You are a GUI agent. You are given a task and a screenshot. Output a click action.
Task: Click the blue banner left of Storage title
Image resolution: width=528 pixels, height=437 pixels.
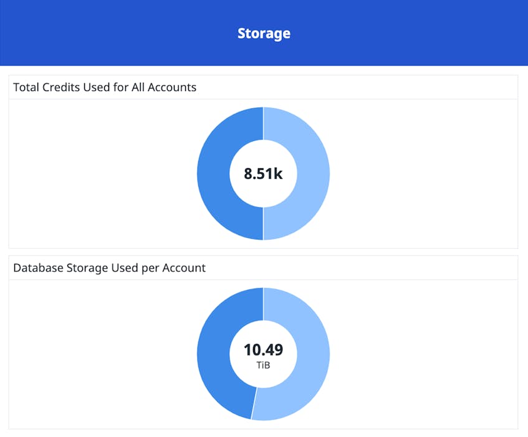[x=118, y=33]
